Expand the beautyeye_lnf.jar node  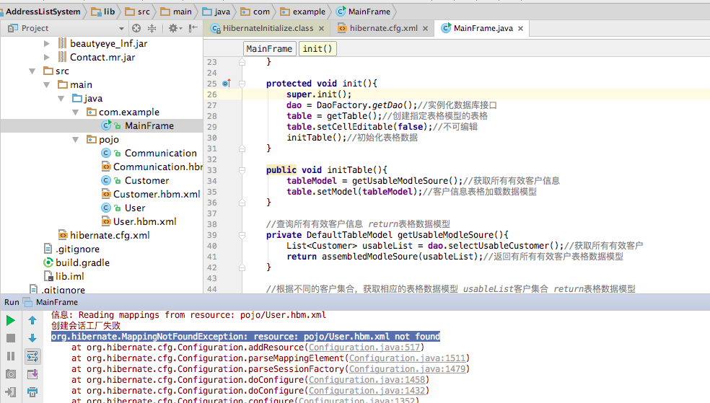(47, 43)
